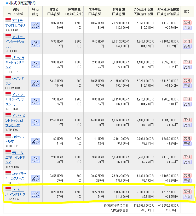Click 買付 button for AALI row

[x=187, y=22]
